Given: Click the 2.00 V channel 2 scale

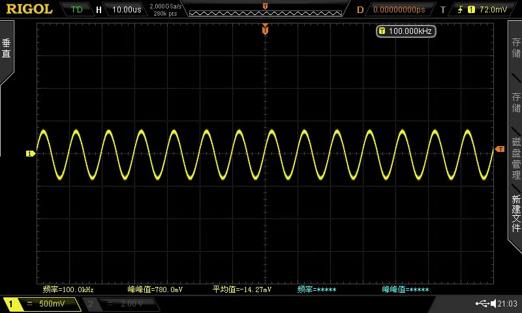Looking at the screenshot, I should [132, 304].
